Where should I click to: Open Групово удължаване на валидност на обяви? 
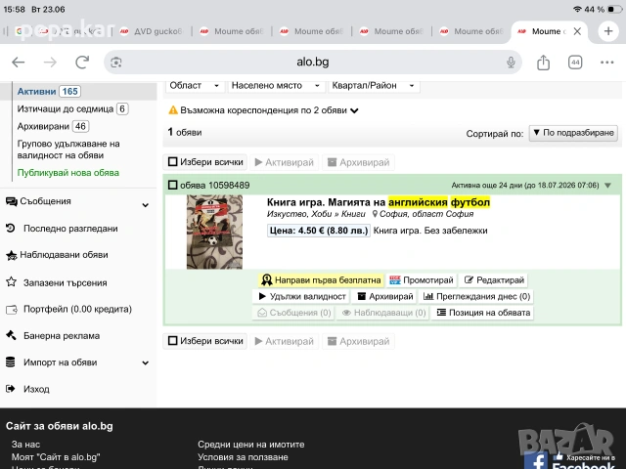click(x=68, y=149)
